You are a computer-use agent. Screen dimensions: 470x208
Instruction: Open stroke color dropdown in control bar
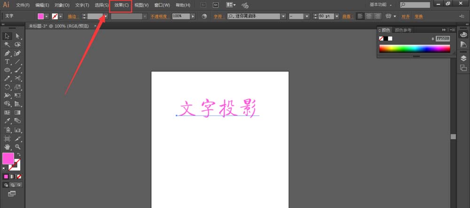point(61,16)
